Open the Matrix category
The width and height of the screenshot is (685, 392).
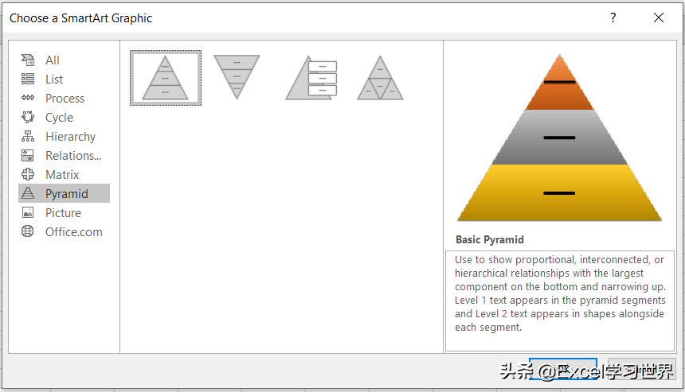click(x=62, y=175)
